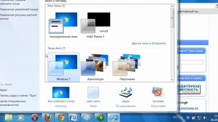Click the RU language indicator

[x=175, y=117]
